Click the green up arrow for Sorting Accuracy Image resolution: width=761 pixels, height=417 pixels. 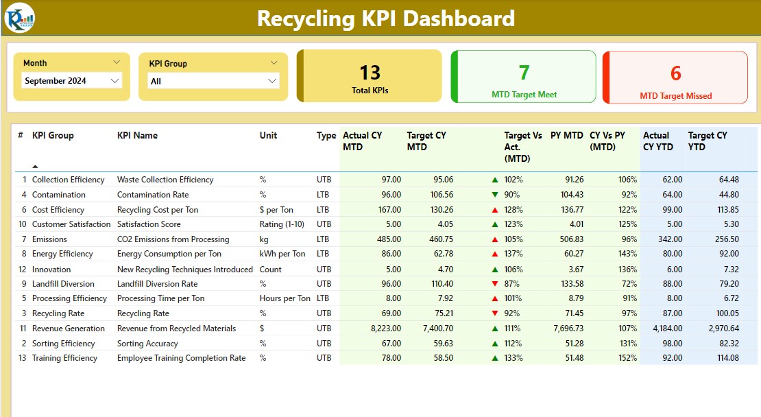pos(495,344)
